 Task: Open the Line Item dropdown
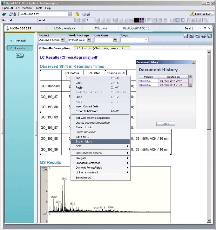point(115,40)
